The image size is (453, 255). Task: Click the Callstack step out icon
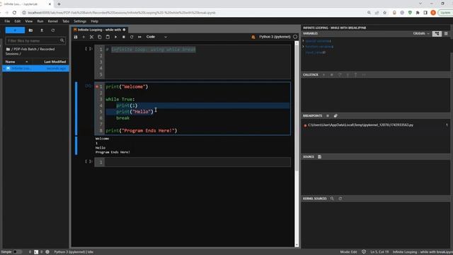coord(355,75)
